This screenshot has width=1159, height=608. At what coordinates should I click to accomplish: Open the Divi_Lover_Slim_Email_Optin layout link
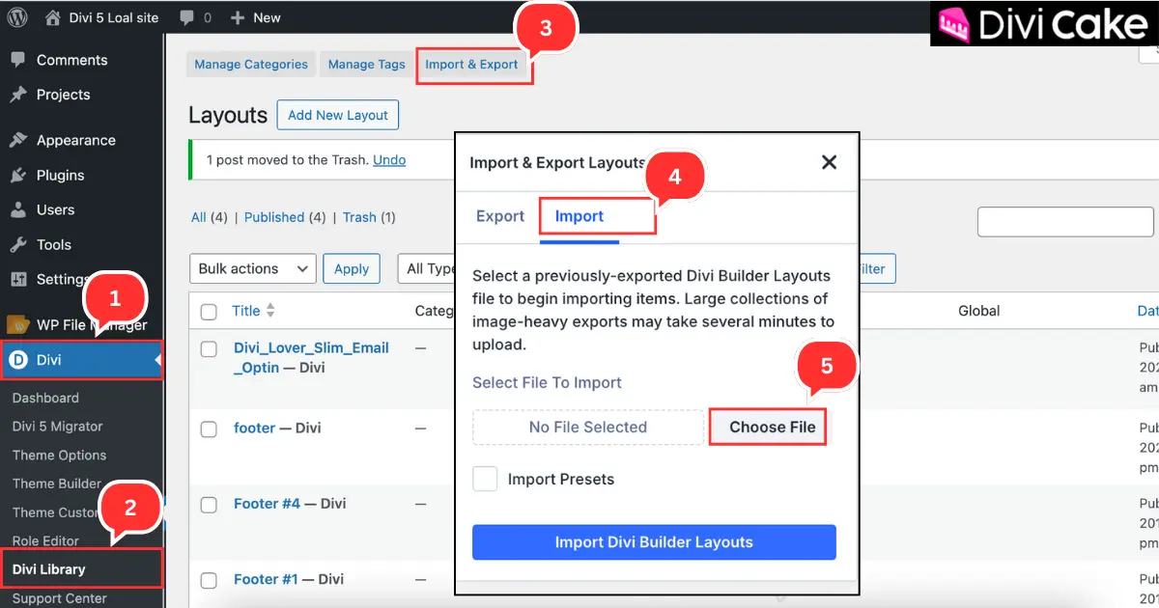click(311, 357)
